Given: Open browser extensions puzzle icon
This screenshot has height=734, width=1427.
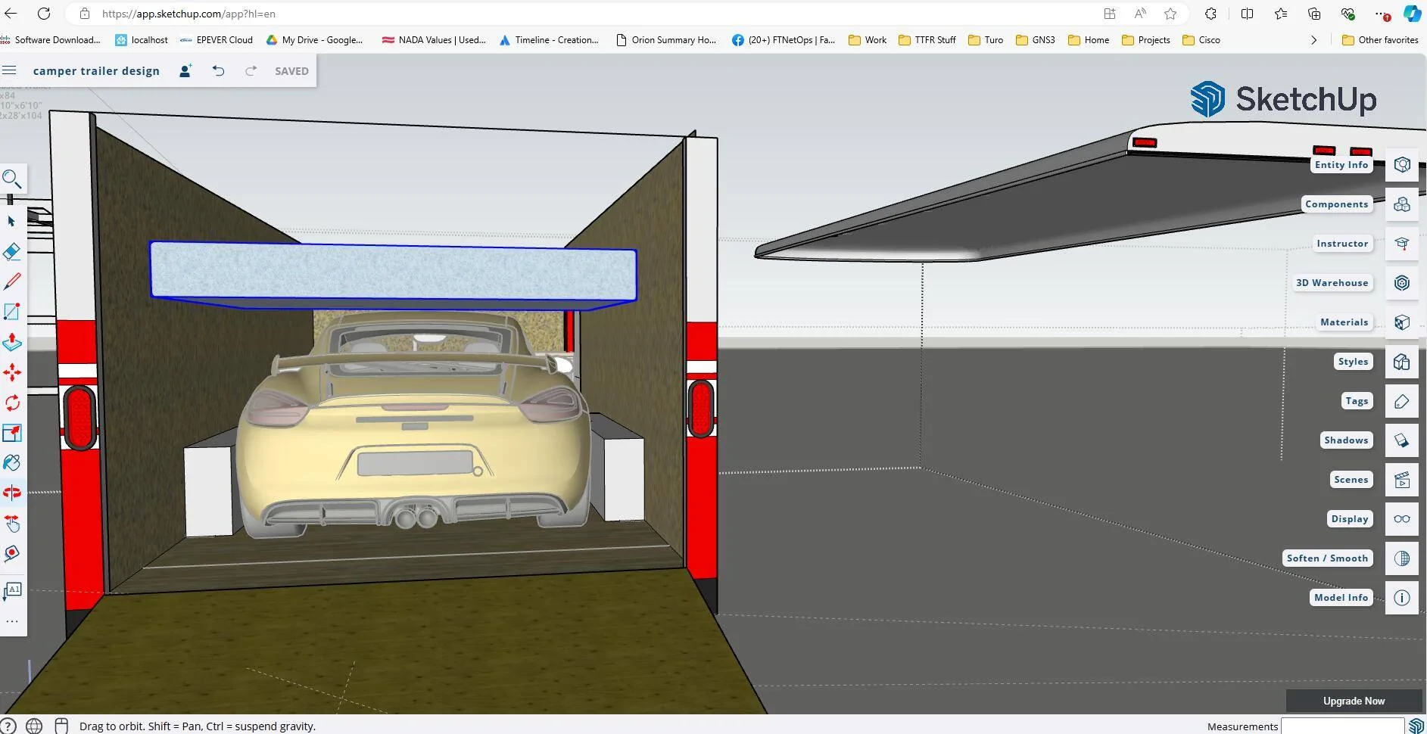Looking at the screenshot, I should coord(1210,14).
